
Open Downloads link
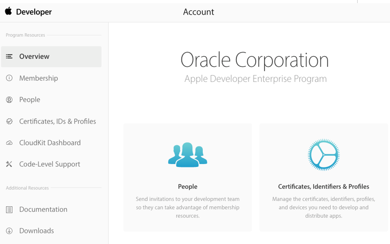(x=36, y=231)
